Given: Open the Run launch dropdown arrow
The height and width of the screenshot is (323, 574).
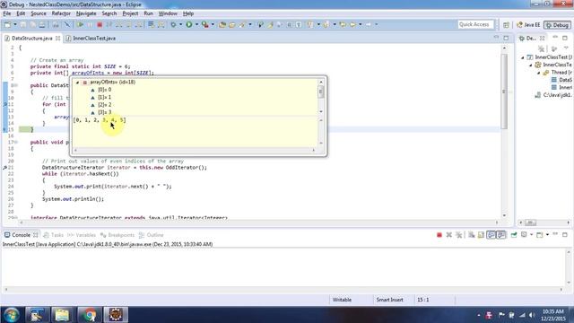Looking at the screenshot, I should point(196,24).
